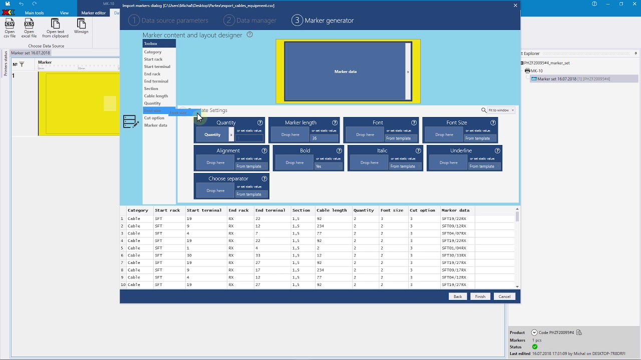
Task: Select Category item in Toolbox
Action: pos(153,52)
